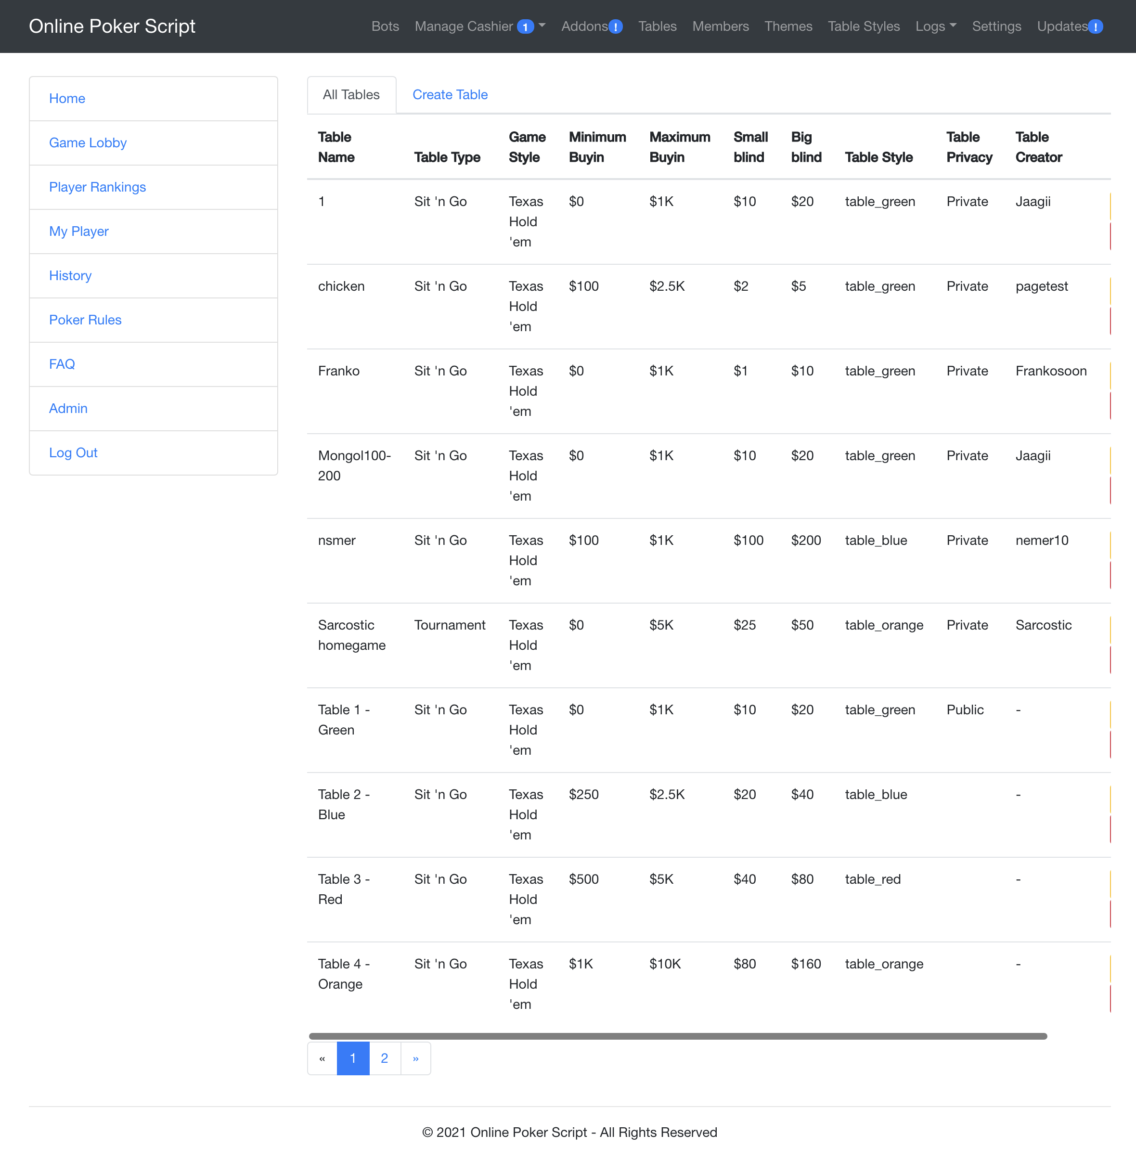Open Table Styles in navbar
The height and width of the screenshot is (1160, 1136).
point(864,26)
